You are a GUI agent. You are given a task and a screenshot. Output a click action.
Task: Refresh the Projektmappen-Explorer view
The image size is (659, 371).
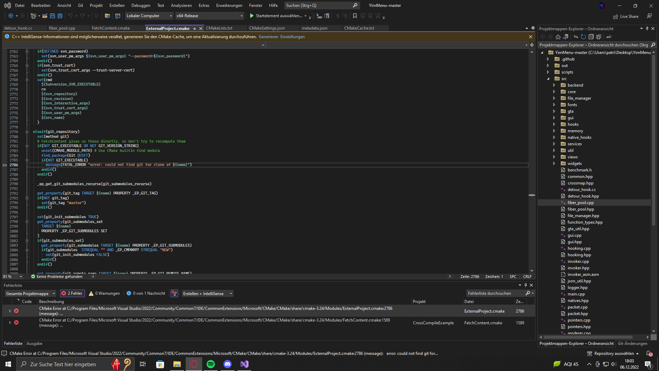click(x=583, y=37)
